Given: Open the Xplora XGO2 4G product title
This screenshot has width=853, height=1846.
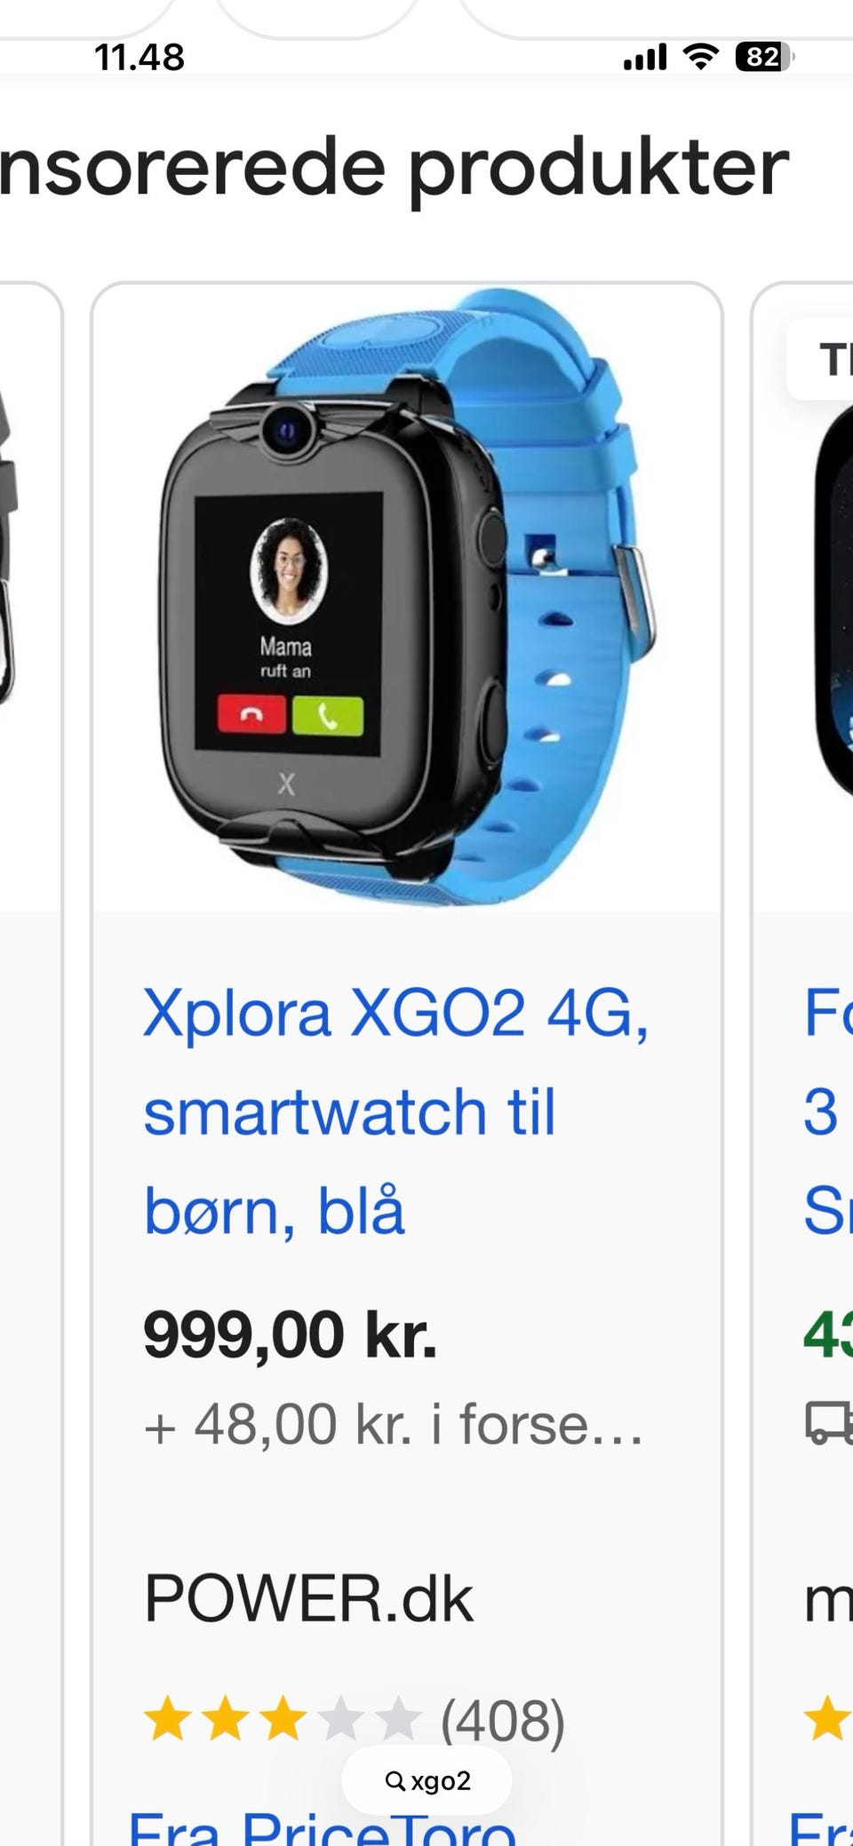Looking at the screenshot, I should [x=397, y=1111].
